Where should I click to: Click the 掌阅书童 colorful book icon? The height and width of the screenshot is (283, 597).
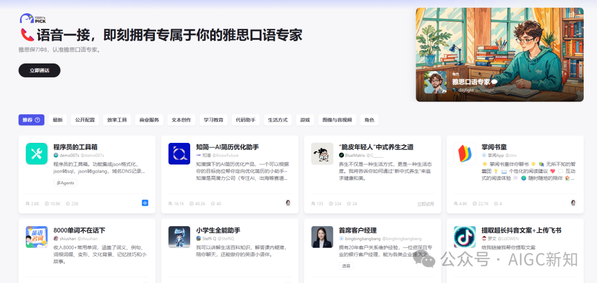[464, 153]
